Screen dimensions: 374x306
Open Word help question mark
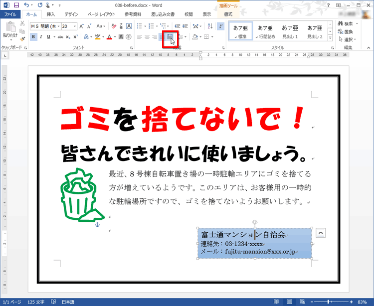(x=329, y=5)
